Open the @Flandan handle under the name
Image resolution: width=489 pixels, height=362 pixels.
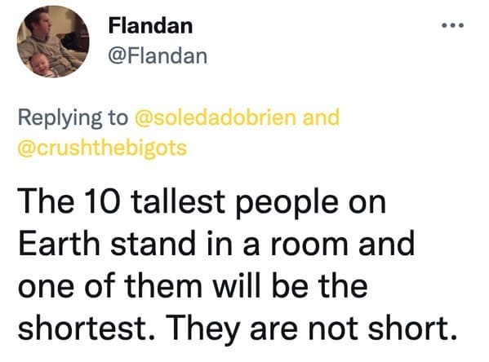(158, 56)
